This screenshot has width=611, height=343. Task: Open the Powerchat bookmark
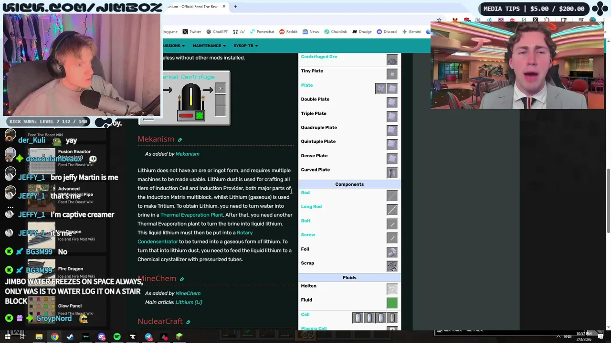(x=262, y=32)
